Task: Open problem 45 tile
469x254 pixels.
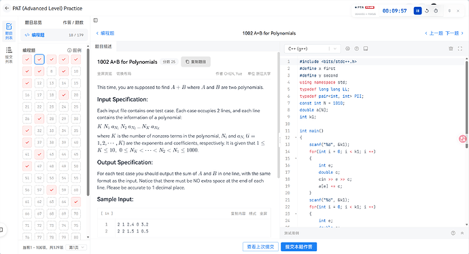Action: pos(76,154)
